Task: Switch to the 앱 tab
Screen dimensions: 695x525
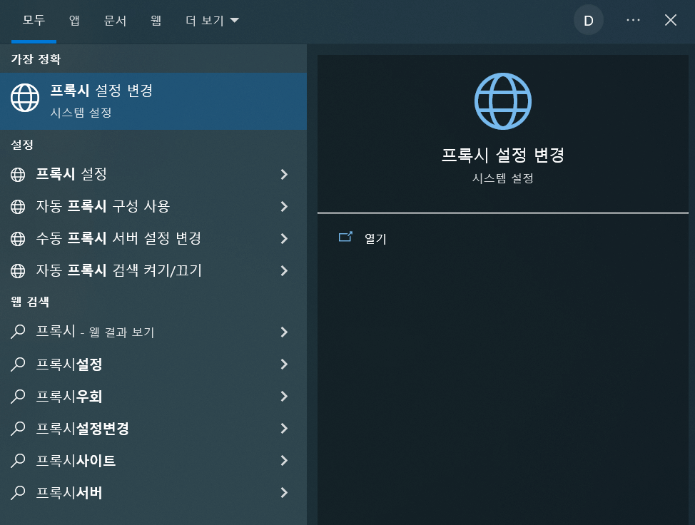Action: tap(73, 21)
